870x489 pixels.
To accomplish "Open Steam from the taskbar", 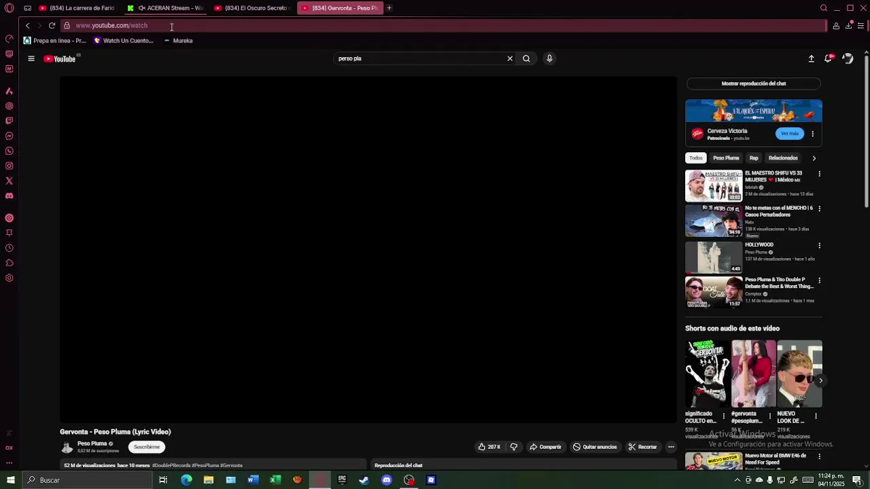I will click(x=364, y=480).
